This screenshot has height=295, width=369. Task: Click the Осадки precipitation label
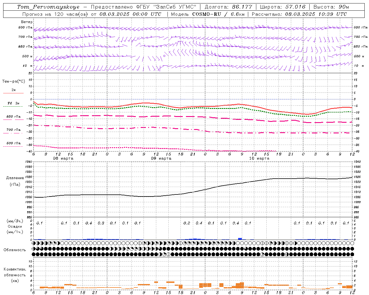click(15, 226)
